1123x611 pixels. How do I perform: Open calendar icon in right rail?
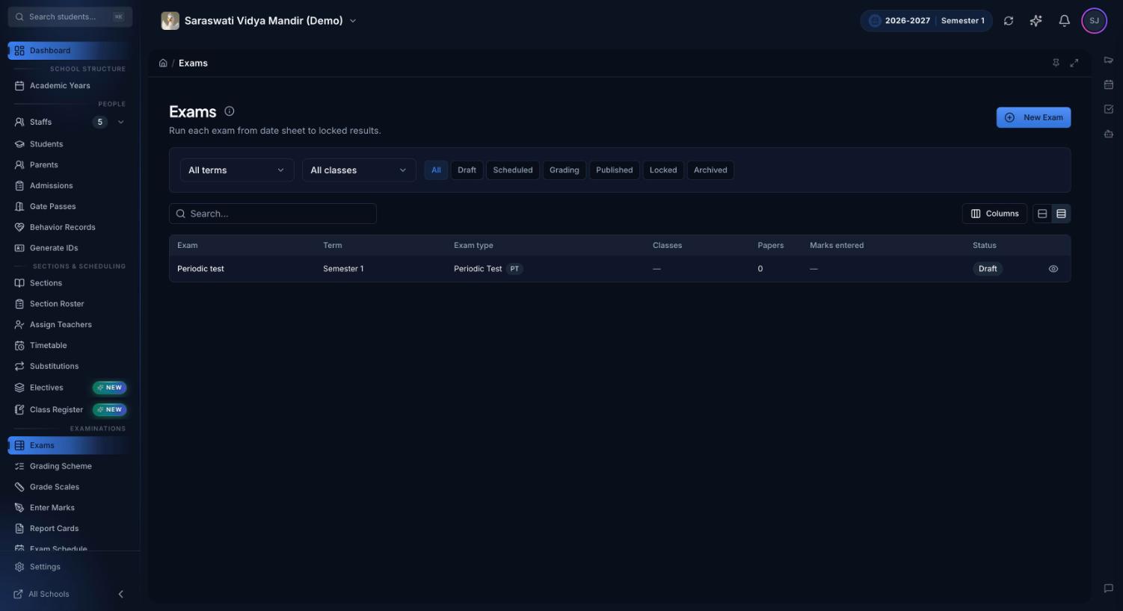[1109, 84]
